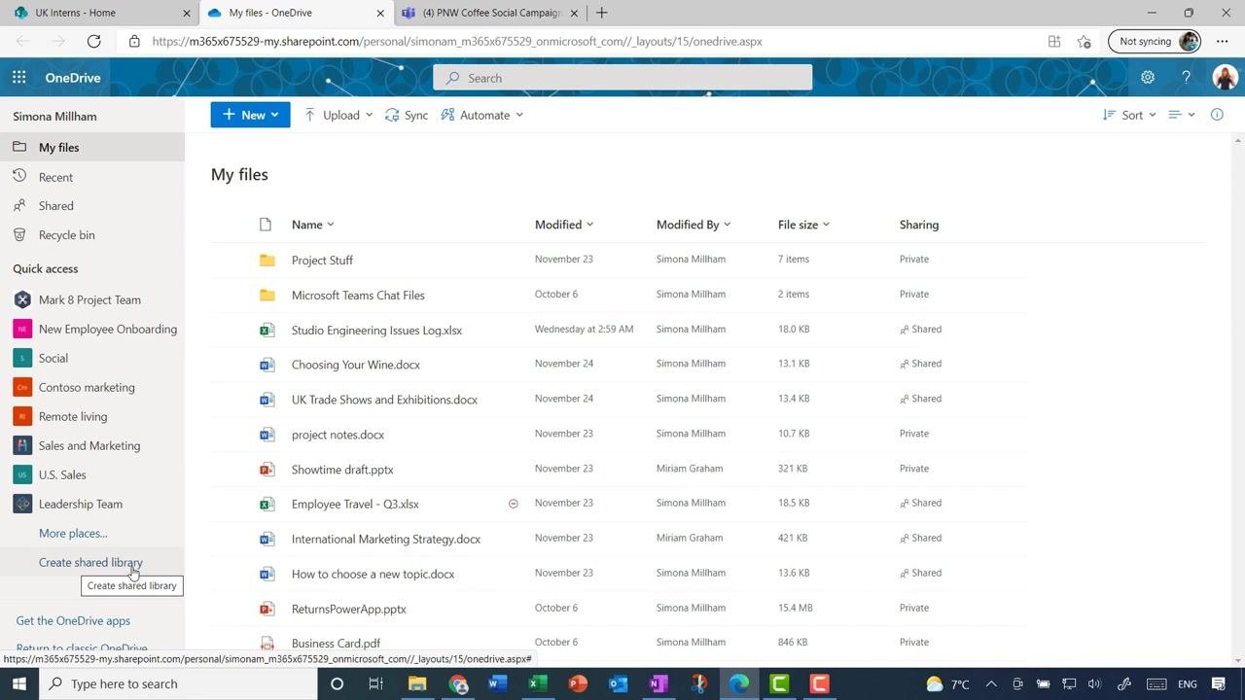Expand the New button dropdown
Image resolution: width=1245 pixels, height=700 pixels.
[275, 115]
